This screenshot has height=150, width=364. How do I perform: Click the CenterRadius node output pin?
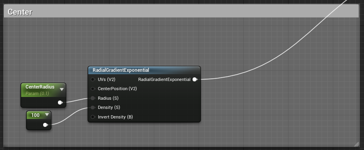tap(60, 103)
